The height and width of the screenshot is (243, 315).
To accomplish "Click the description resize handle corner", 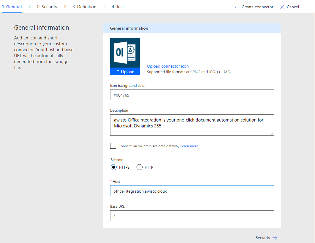I will [272, 134].
